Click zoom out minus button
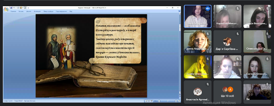 coord(159,101)
